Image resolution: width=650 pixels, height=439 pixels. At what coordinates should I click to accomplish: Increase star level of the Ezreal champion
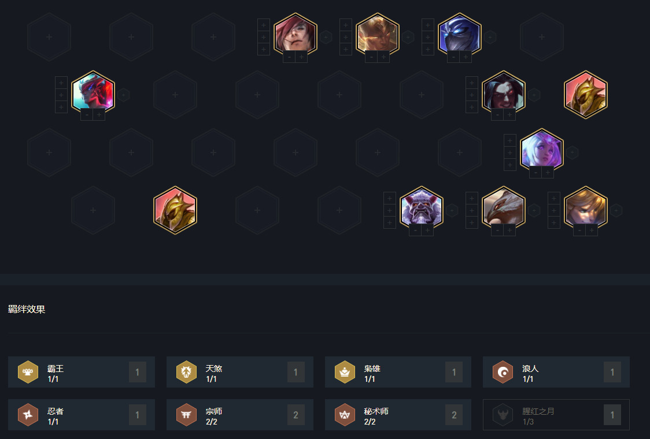pyautogui.click(x=592, y=230)
